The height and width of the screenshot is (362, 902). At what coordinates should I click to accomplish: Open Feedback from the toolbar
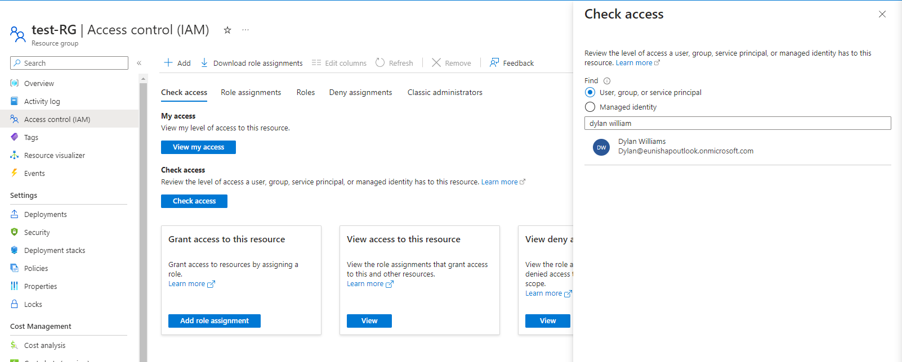click(x=511, y=63)
